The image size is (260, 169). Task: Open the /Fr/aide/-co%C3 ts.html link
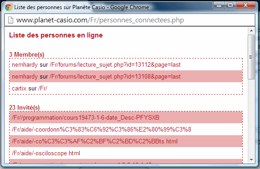(x=95, y=142)
